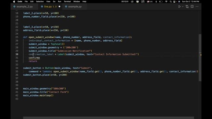212x119 pixels.
Task: Click 'phone_number_field.place' on line 19
Action: point(40,17)
